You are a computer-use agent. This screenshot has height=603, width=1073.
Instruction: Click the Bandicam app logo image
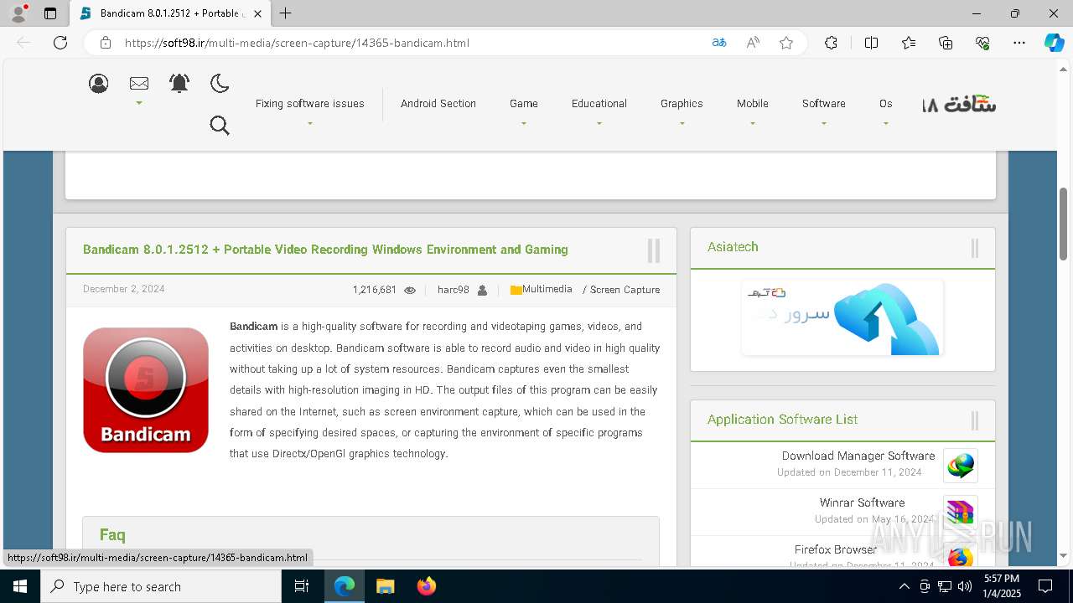click(146, 390)
